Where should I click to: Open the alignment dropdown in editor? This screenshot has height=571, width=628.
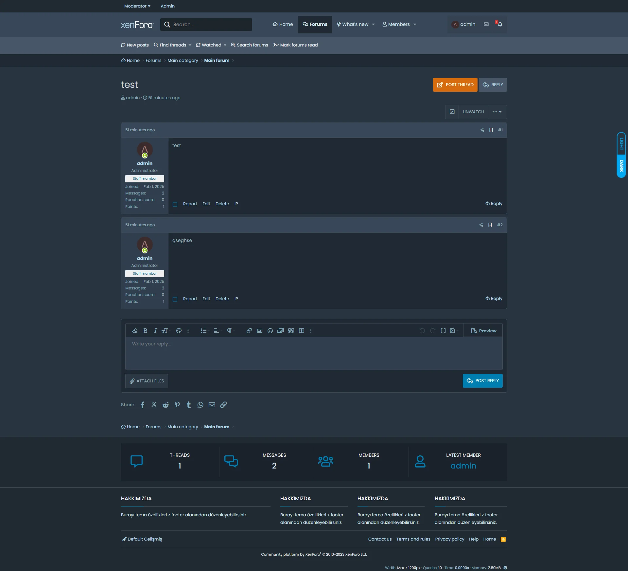tap(217, 331)
